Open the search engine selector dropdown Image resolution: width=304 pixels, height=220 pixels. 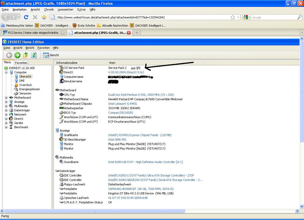(247, 17)
